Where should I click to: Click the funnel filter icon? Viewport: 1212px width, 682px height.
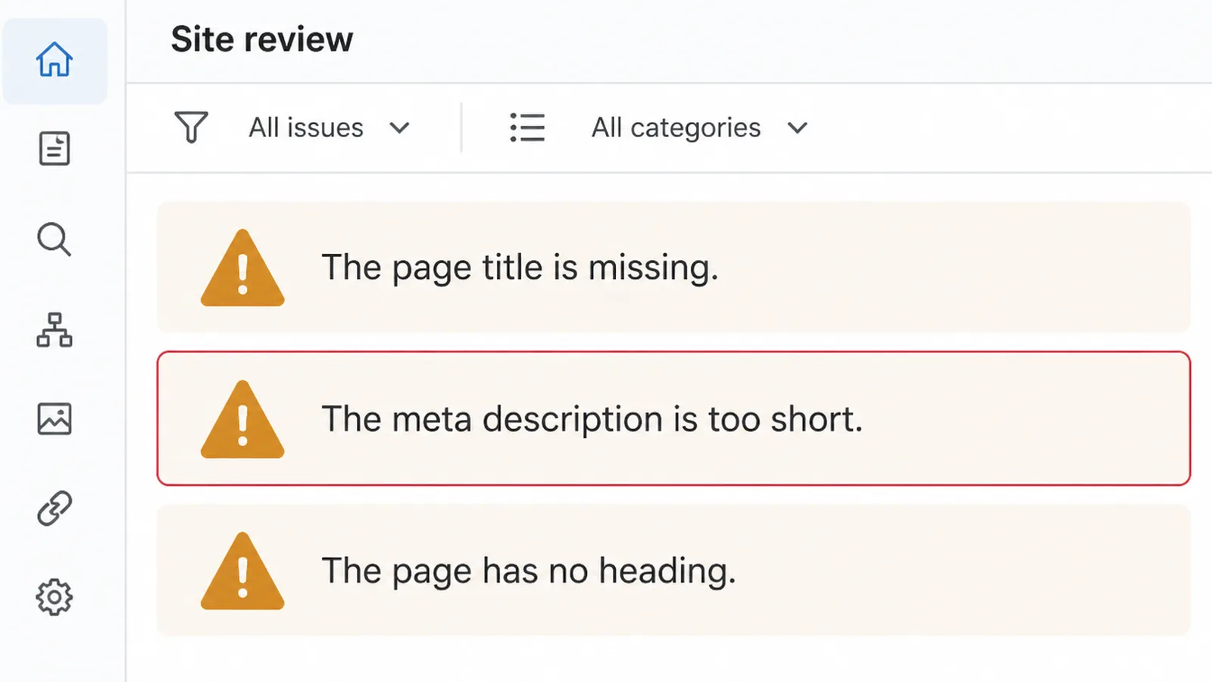(191, 127)
